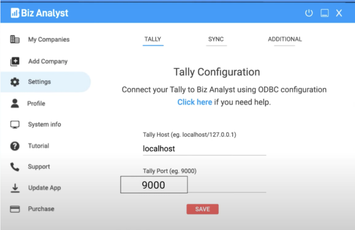Viewport: 355px width, 230px height.
Task: Select Update App in the sidebar
Action: pyautogui.click(x=45, y=188)
